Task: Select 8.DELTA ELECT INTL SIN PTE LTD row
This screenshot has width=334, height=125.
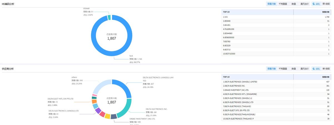Action: (x=276, y=110)
